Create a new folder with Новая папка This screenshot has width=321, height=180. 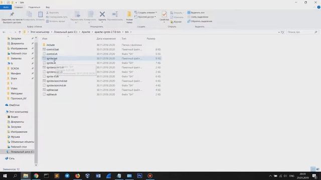(129, 17)
